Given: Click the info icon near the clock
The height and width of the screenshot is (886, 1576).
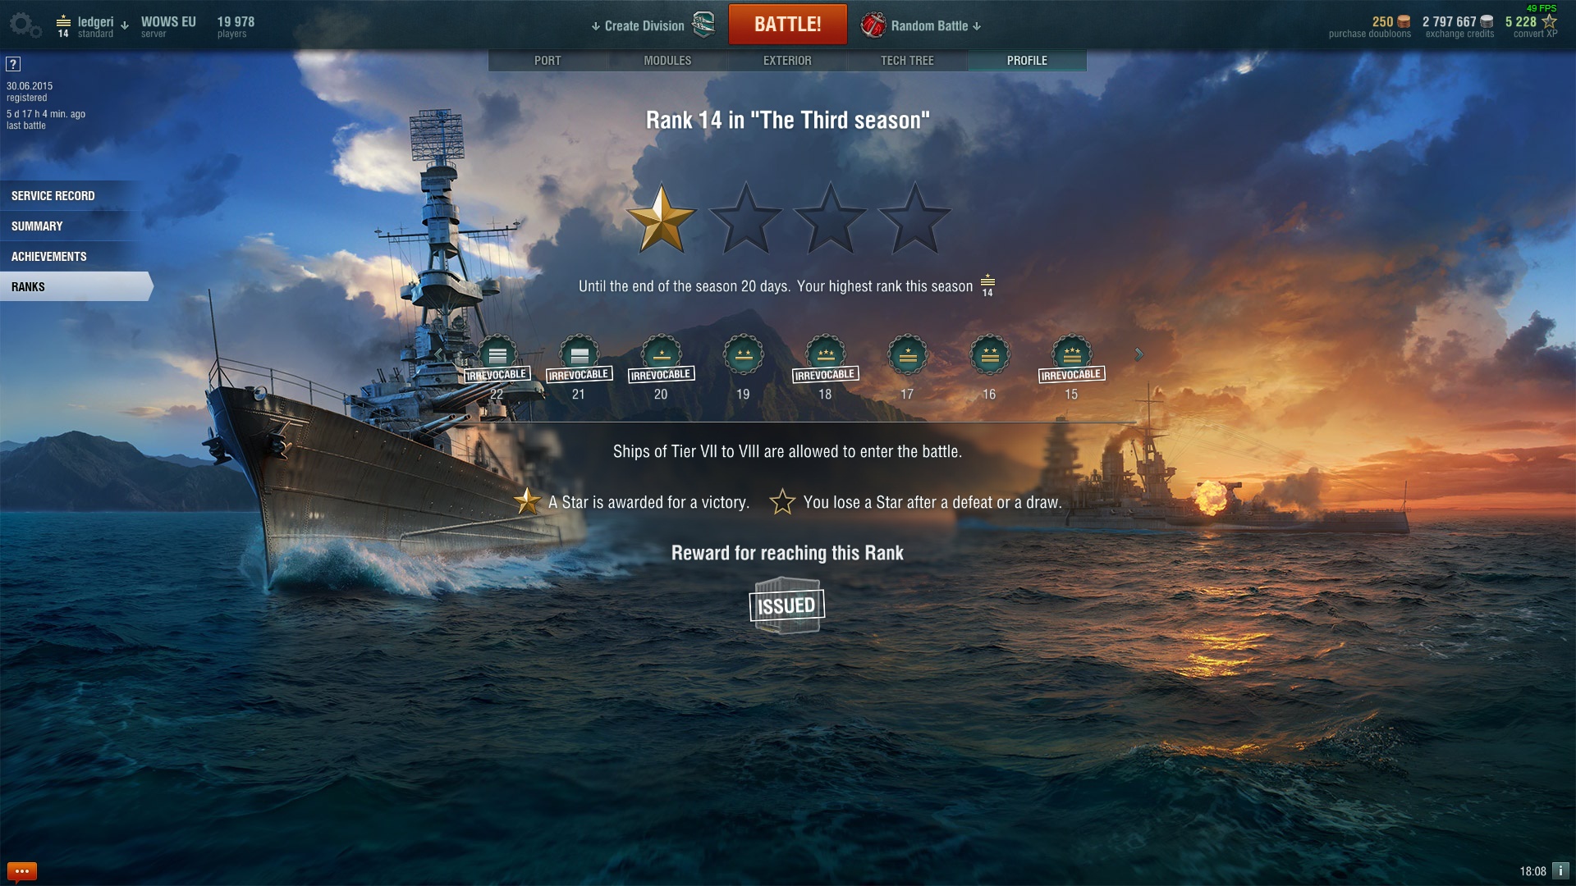Looking at the screenshot, I should (1561, 870).
